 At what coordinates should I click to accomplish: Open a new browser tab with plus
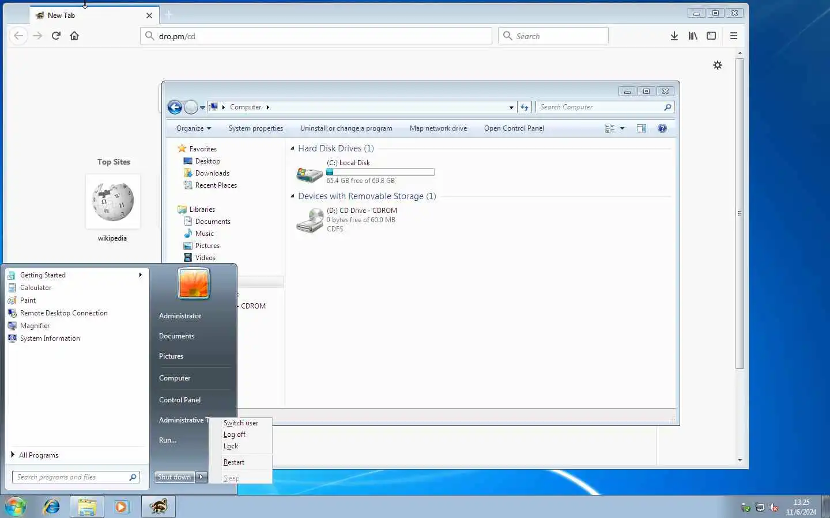point(168,14)
